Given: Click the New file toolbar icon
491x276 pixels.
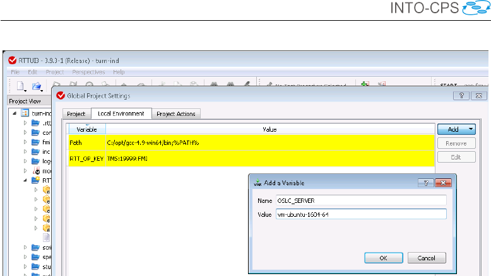Looking at the screenshot, I should [20, 86].
